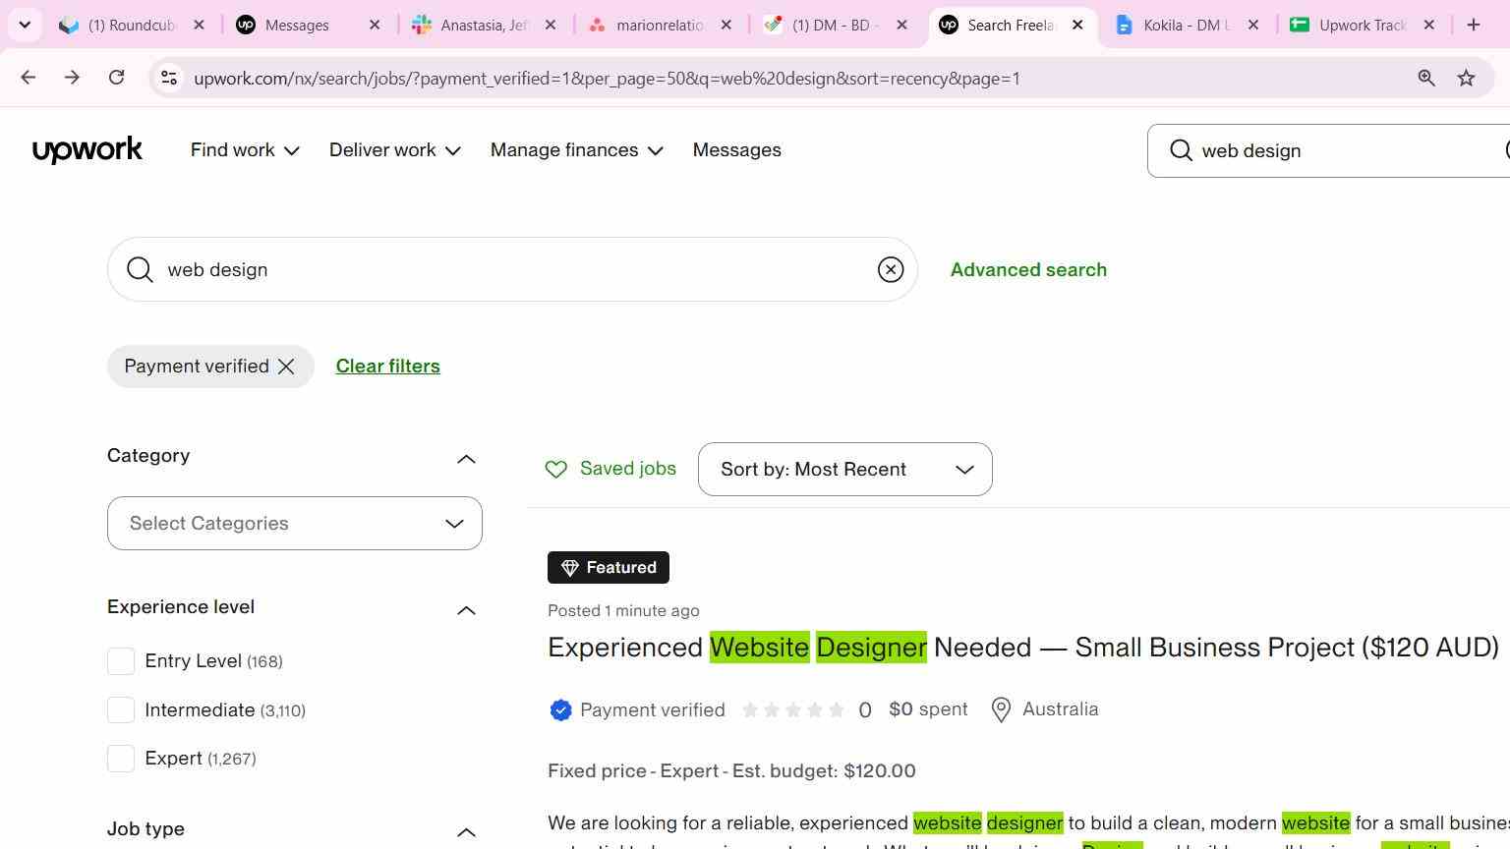Bookmark this page with star icon
Viewport: 1510px width, 849px height.
1466,78
